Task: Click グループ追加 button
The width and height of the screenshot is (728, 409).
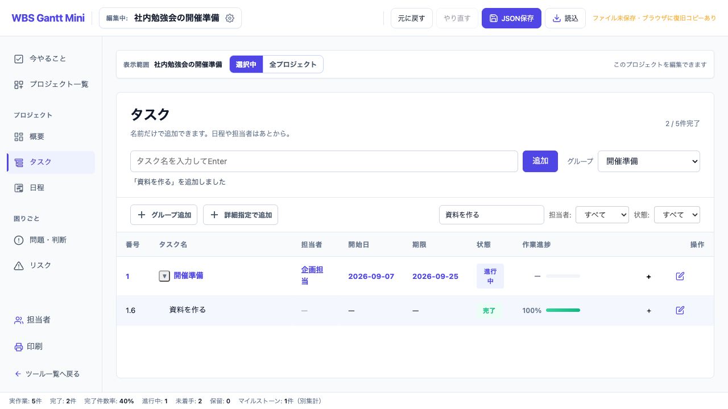Action: [164, 215]
